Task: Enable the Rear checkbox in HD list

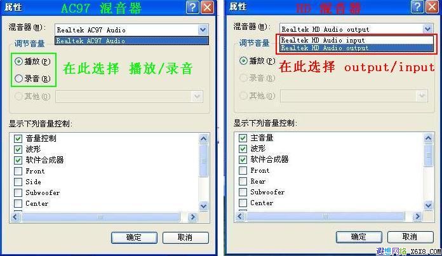Action: (x=243, y=181)
